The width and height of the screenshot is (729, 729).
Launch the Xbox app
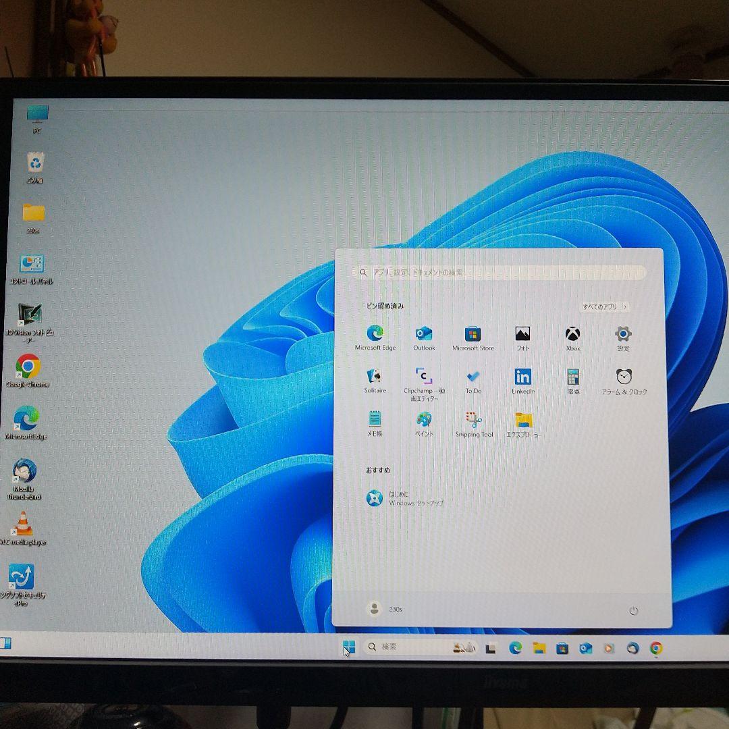[x=572, y=332]
